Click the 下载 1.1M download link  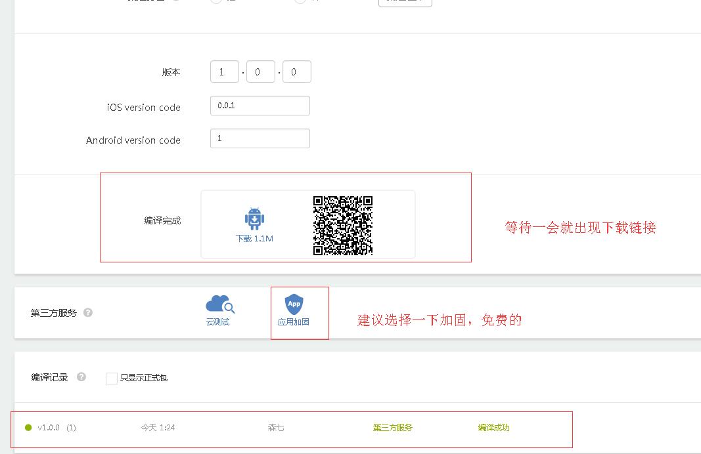(254, 238)
